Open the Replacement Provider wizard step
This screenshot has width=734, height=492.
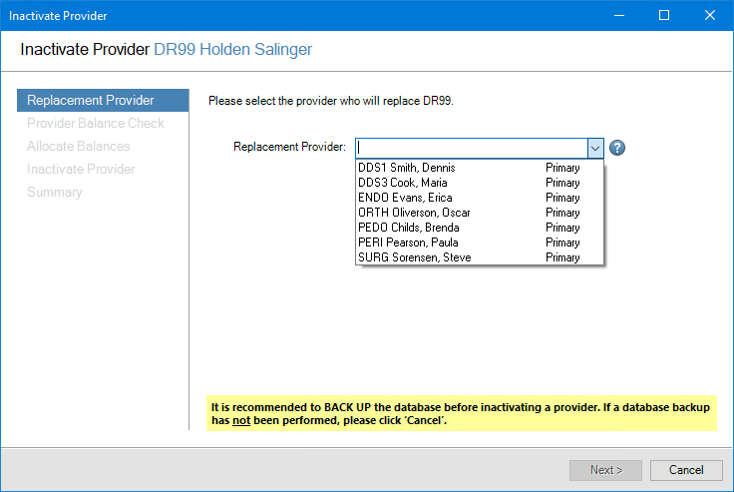click(x=91, y=101)
